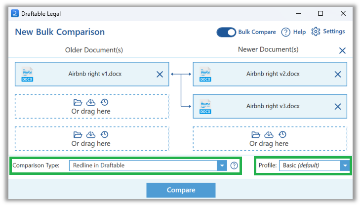Cloud download icon in empty newer document slot
The width and height of the screenshot is (361, 206).
click(269, 134)
